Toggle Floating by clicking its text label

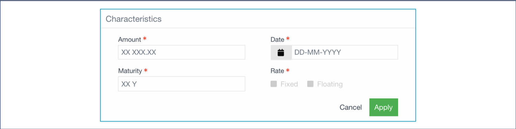pos(330,84)
